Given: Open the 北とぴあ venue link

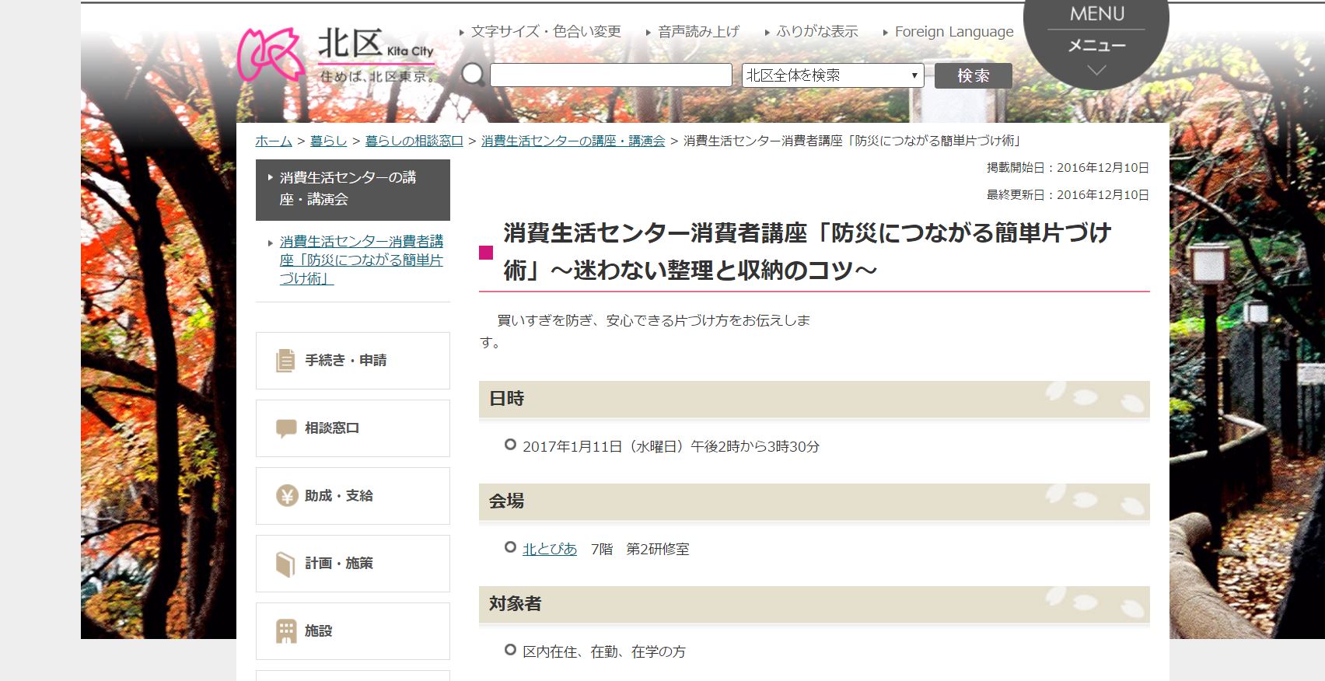Looking at the screenshot, I should [549, 550].
